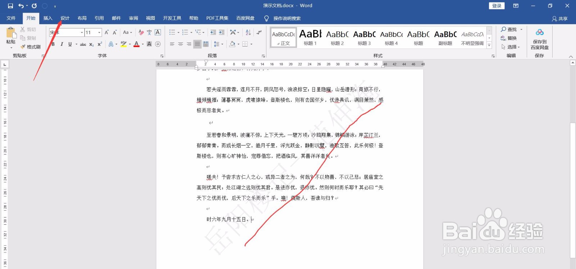Viewport: 576px width, 269px height.
Task: Apply distributed alignment
Action: coord(206,44)
